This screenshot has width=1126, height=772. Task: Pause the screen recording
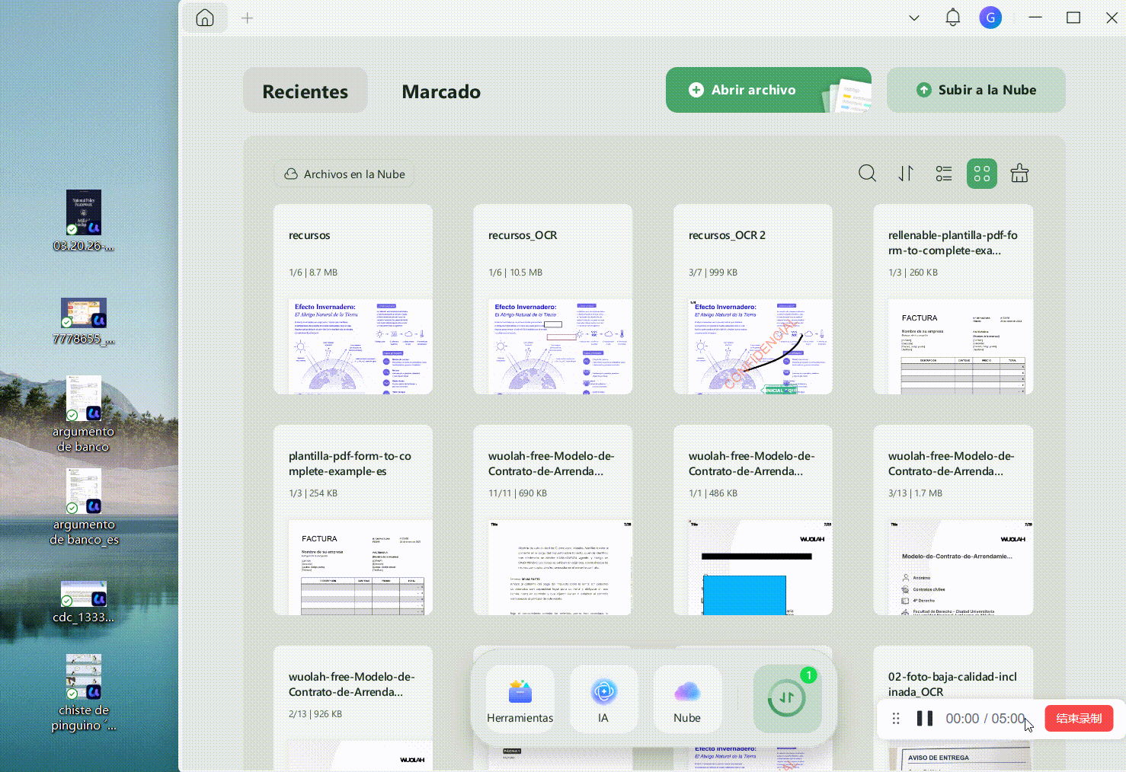[925, 719]
